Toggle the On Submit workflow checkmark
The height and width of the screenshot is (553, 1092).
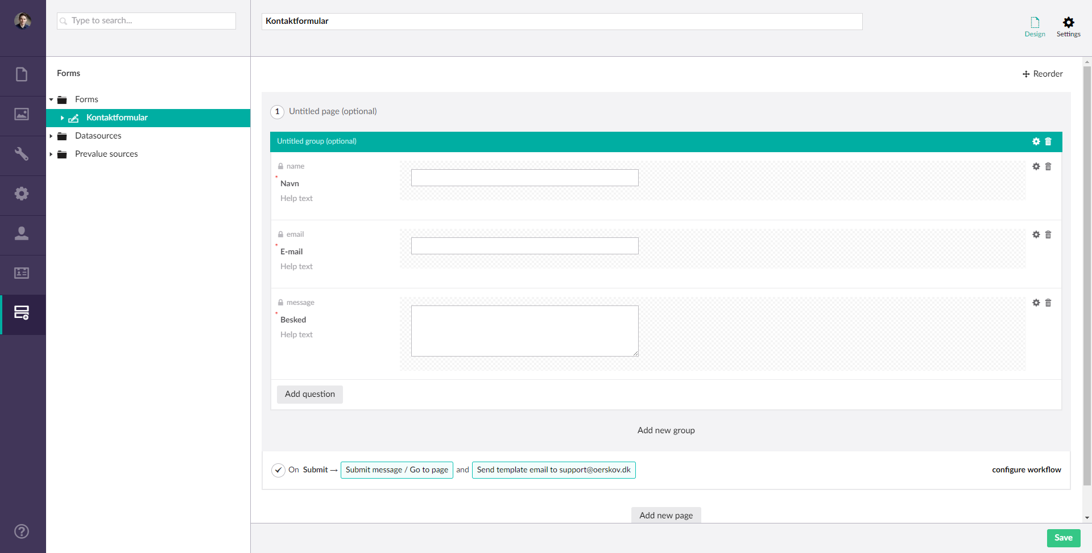pyautogui.click(x=278, y=470)
